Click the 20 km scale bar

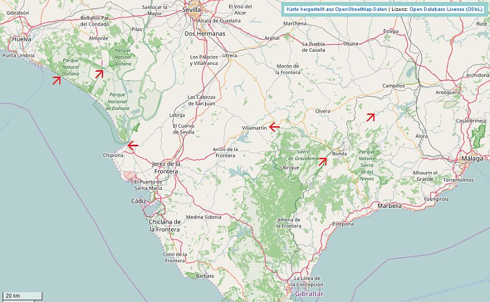(22, 296)
